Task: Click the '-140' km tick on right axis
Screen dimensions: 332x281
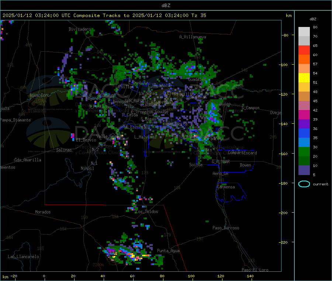Action: click(x=284, y=124)
